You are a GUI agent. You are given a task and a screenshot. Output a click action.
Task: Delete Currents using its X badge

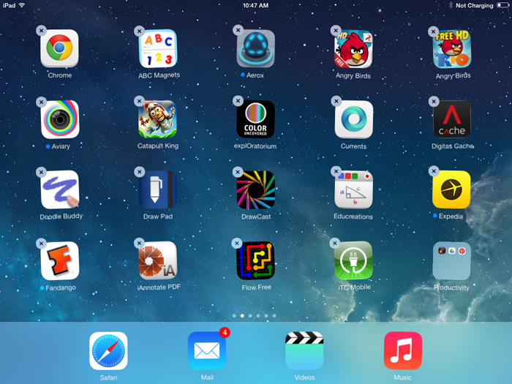coord(336,101)
